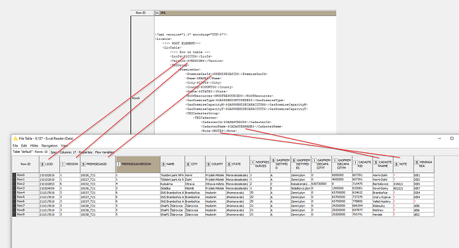Click PREMISEGASID cell 10036_T21
Screen dimensions: 459x248
[98, 188]
